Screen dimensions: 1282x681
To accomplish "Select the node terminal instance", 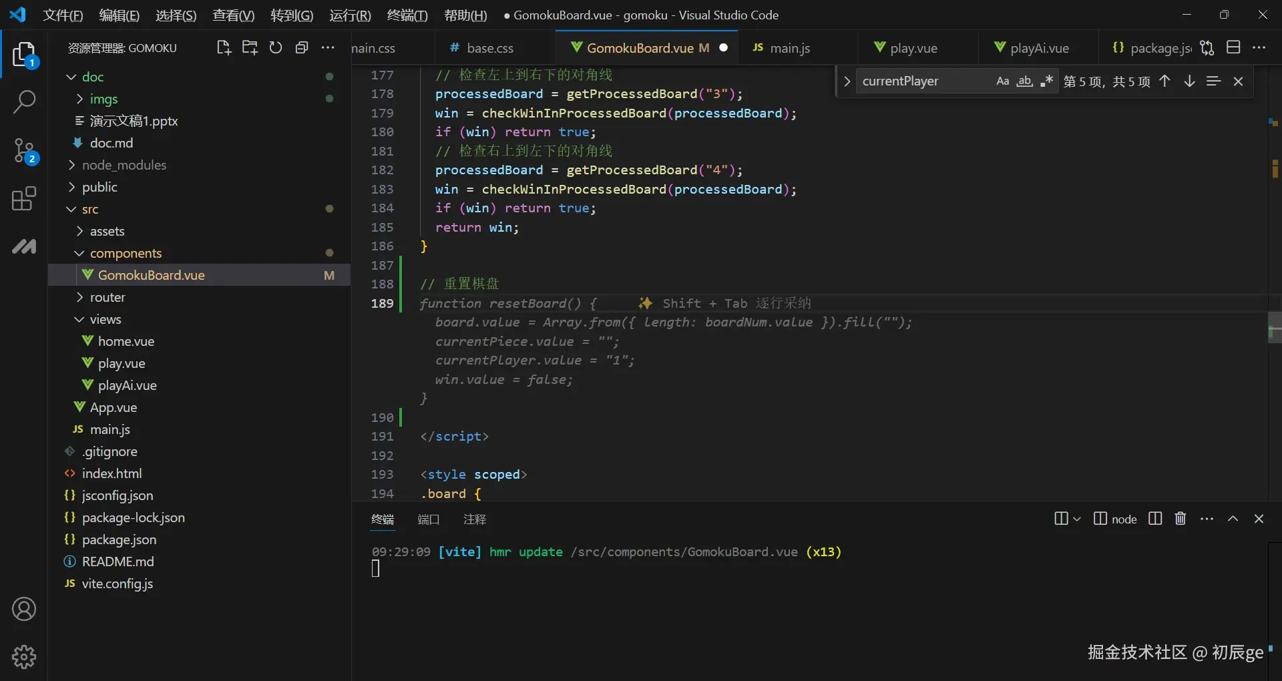I will click(x=1115, y=519).
